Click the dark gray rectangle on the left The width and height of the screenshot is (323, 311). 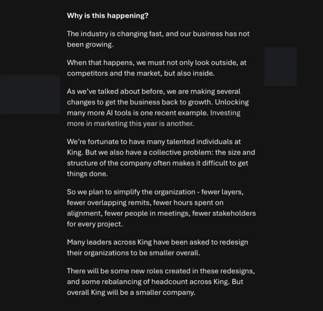click(30, 95)
